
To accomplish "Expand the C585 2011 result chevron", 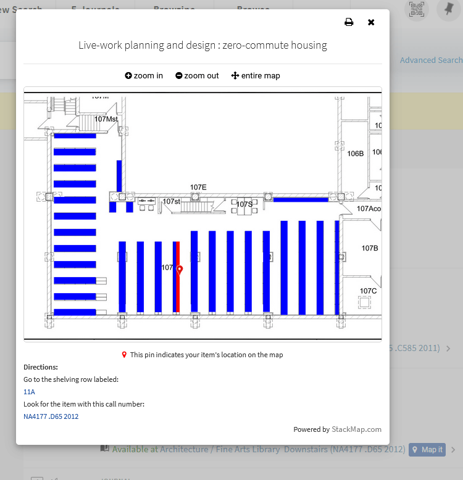I will coord(448,349).
